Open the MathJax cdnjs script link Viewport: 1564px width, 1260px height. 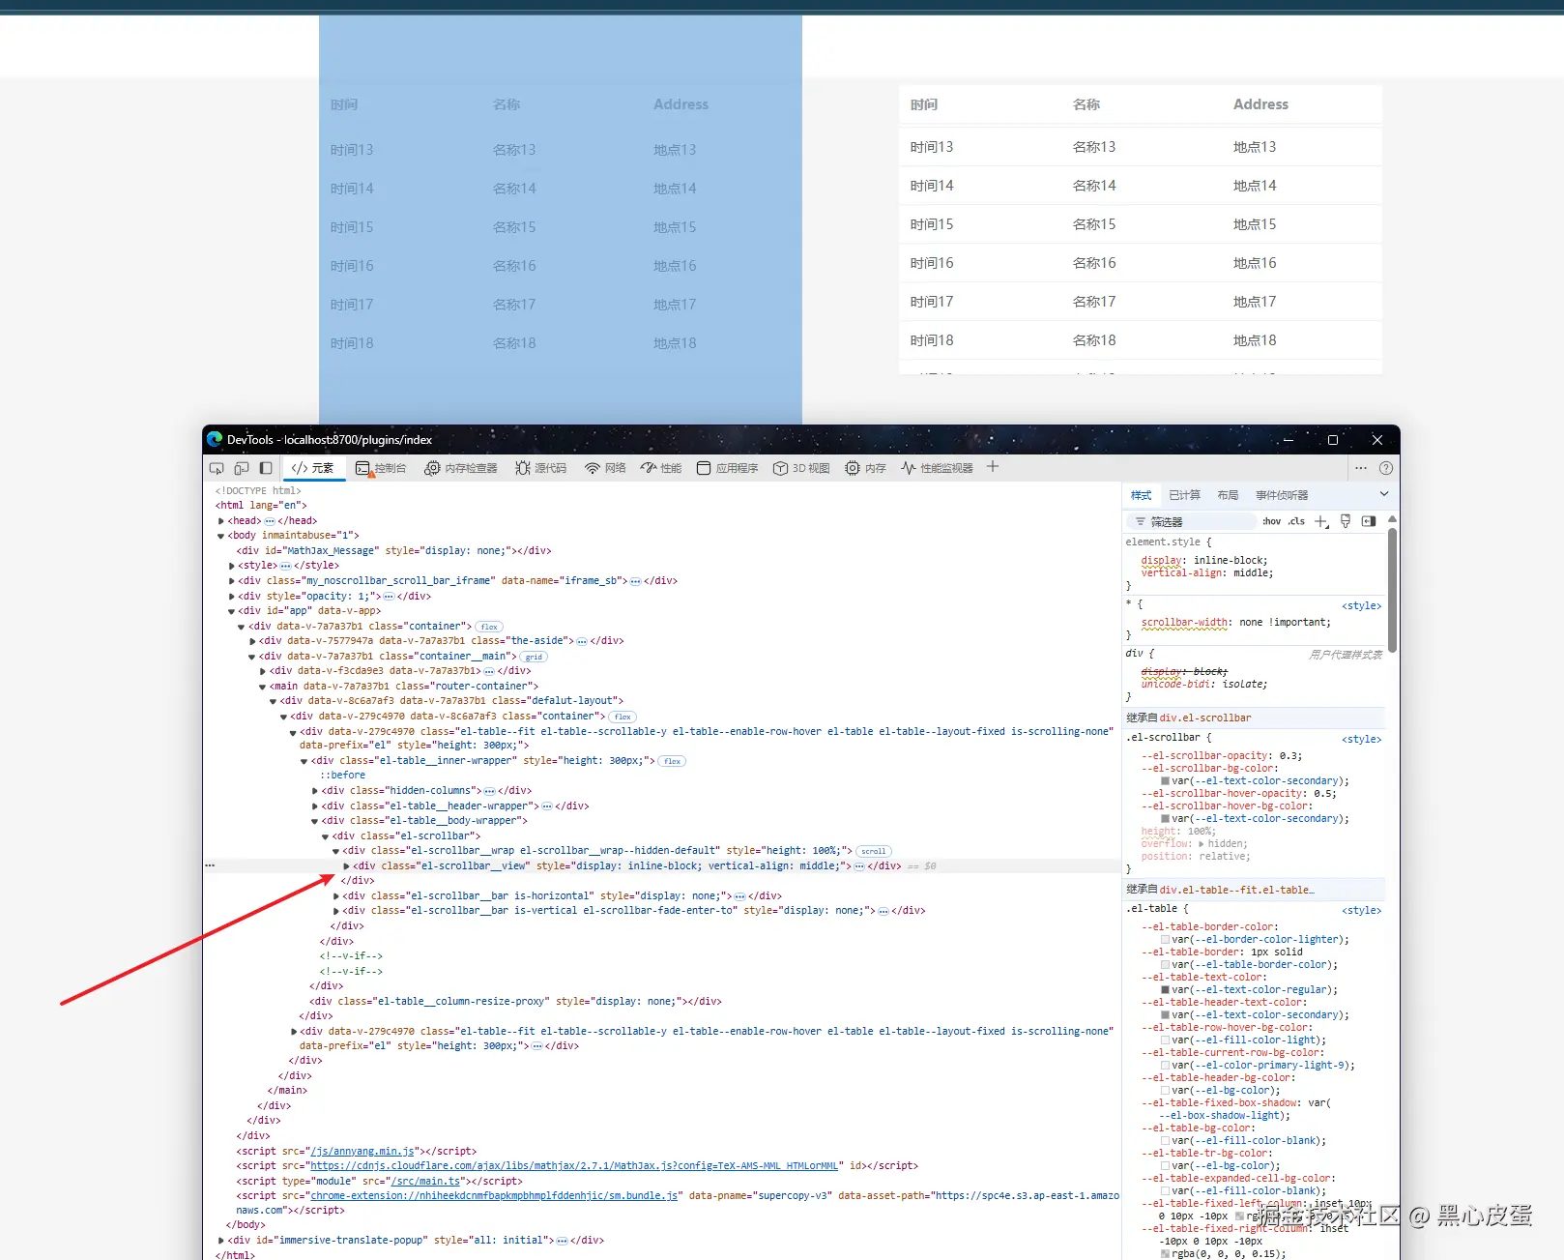[574, 1166]
